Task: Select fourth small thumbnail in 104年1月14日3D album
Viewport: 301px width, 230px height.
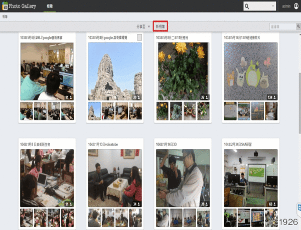Action: pyautogui.click(x=204, y=218)
